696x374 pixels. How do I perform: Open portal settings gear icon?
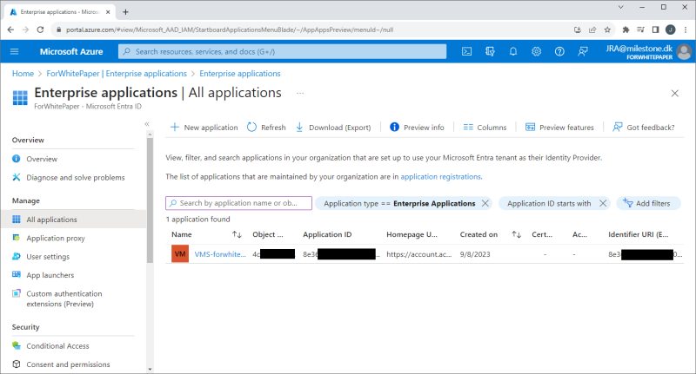pyautogui.click(x=536, y=52)
